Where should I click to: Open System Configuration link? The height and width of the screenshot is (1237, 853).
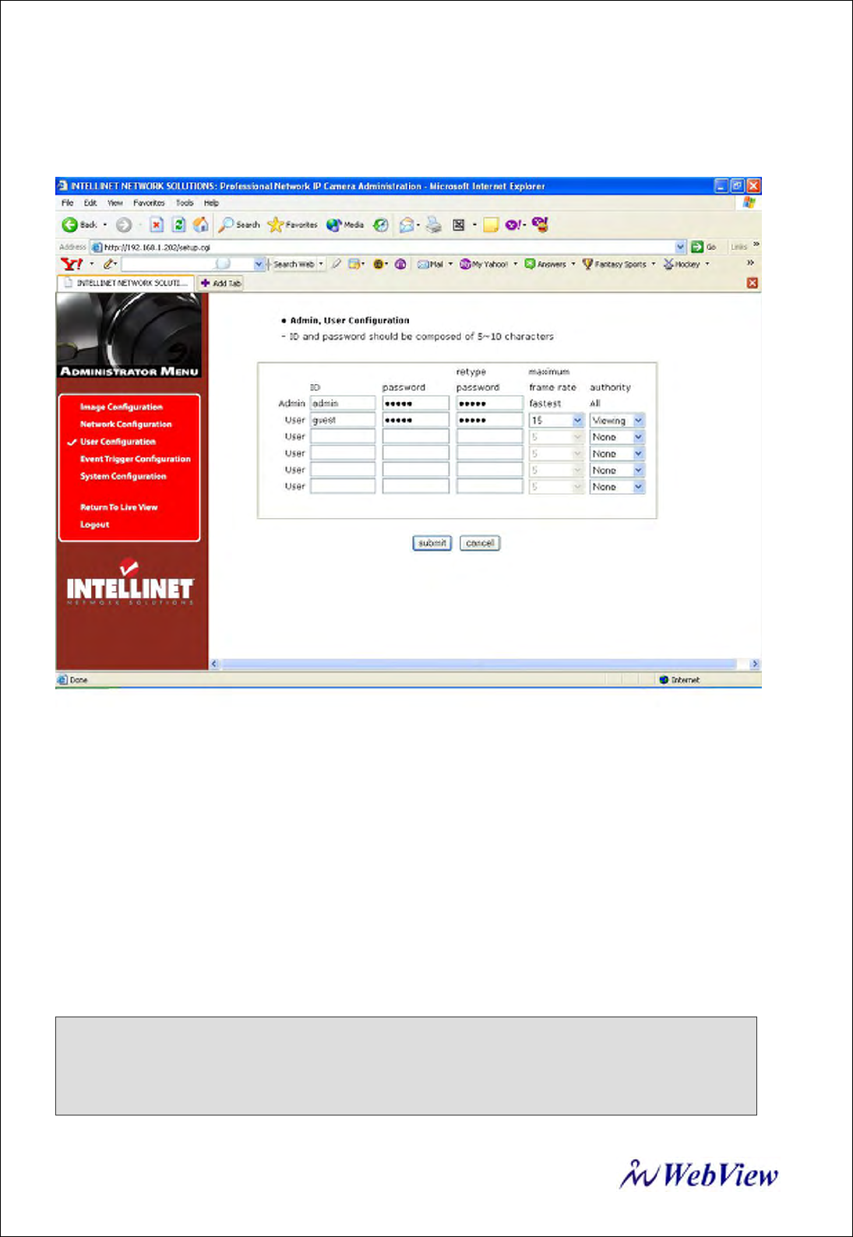tap(123, 476)
